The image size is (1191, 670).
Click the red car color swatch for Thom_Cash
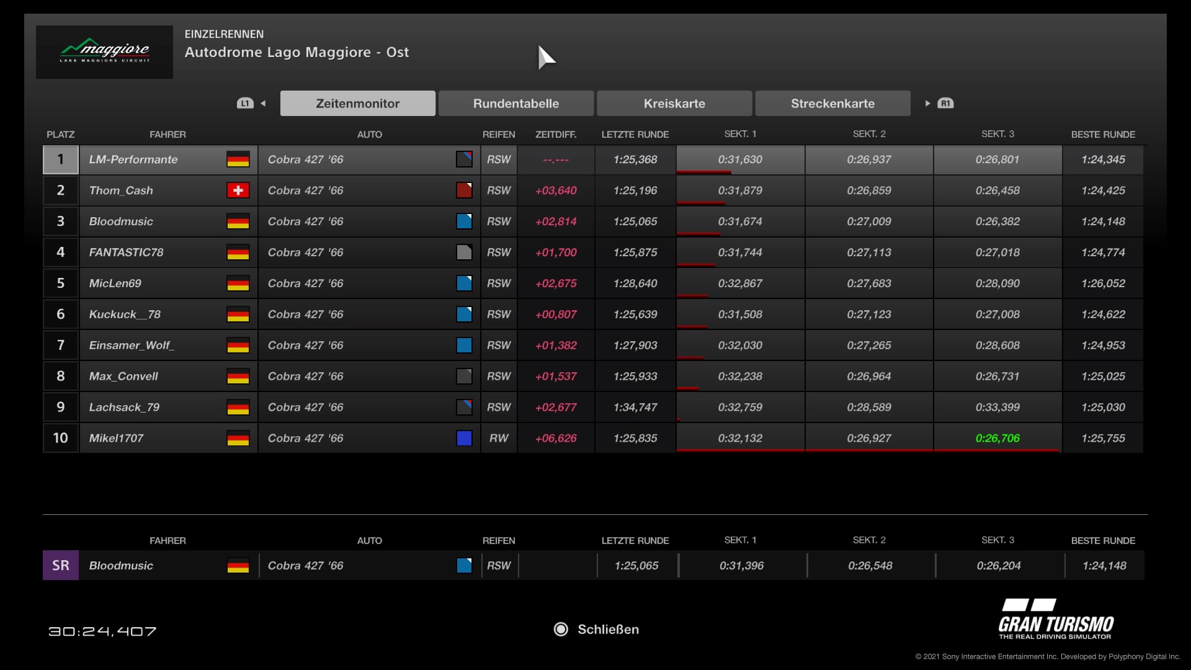(x=464, y=190)
